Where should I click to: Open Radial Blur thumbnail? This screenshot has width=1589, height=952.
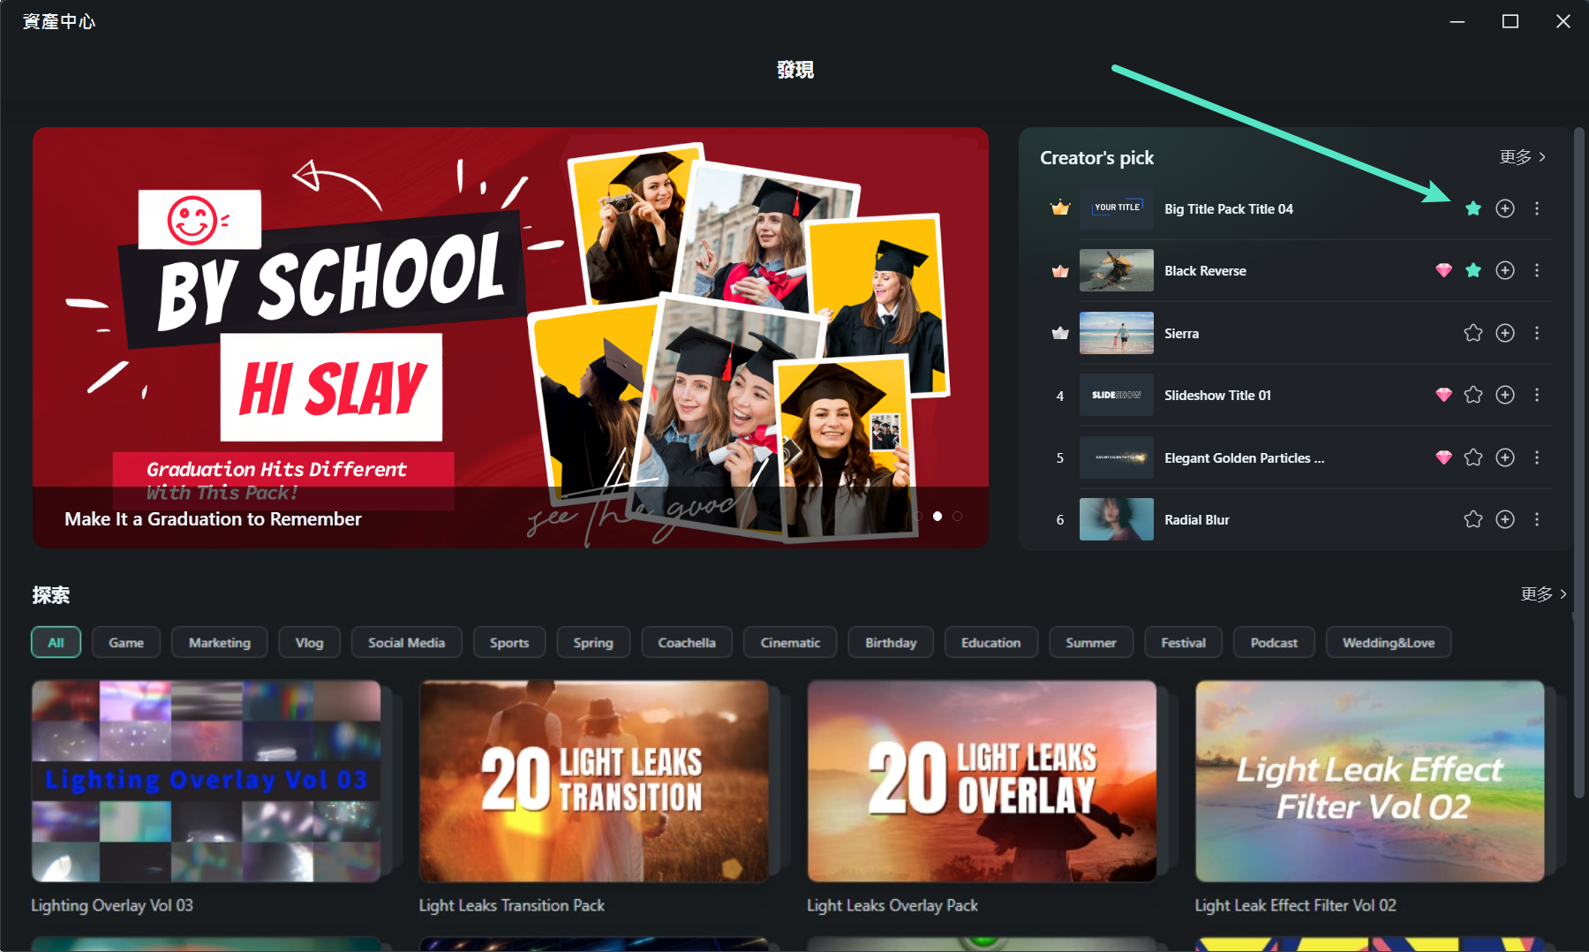(x=1117, y=519)
